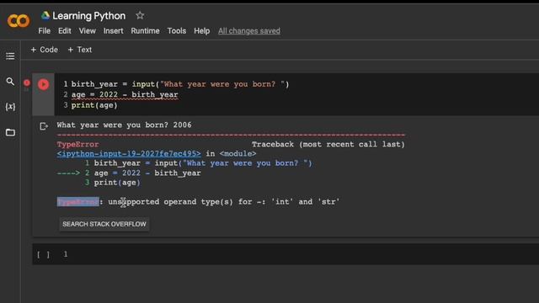Open the table of contents sidebar
The height and width of the screenshot is (303, 539).
(x=10, y=56)
